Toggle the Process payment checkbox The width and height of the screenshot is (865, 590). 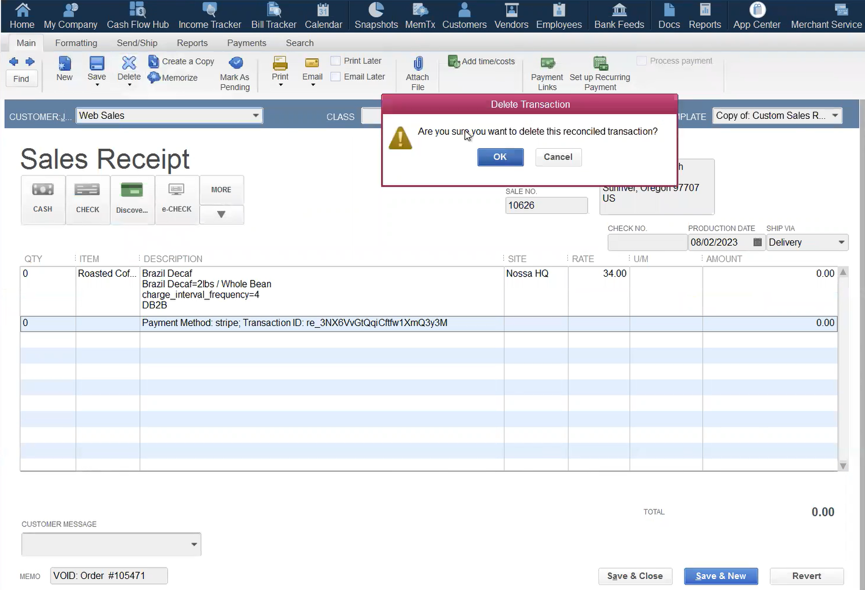click(x=641, y=60)
